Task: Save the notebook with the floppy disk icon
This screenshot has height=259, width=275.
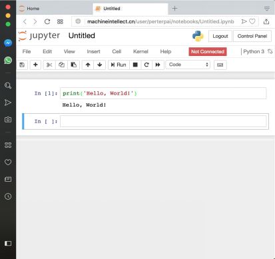Action: click(22, 65)
